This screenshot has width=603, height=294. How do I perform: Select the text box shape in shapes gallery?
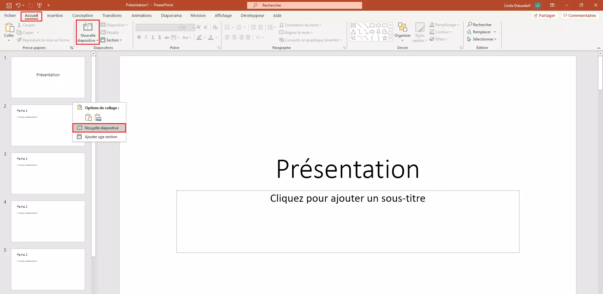click(x=353, y=25)
